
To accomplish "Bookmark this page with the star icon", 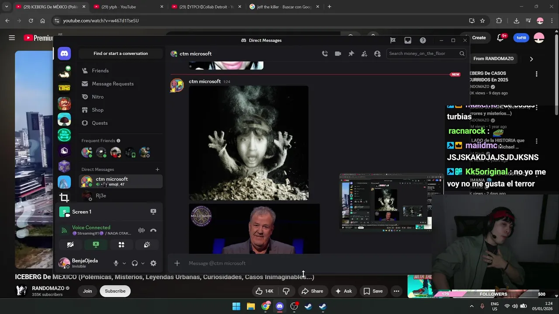I will coord(483,20).
